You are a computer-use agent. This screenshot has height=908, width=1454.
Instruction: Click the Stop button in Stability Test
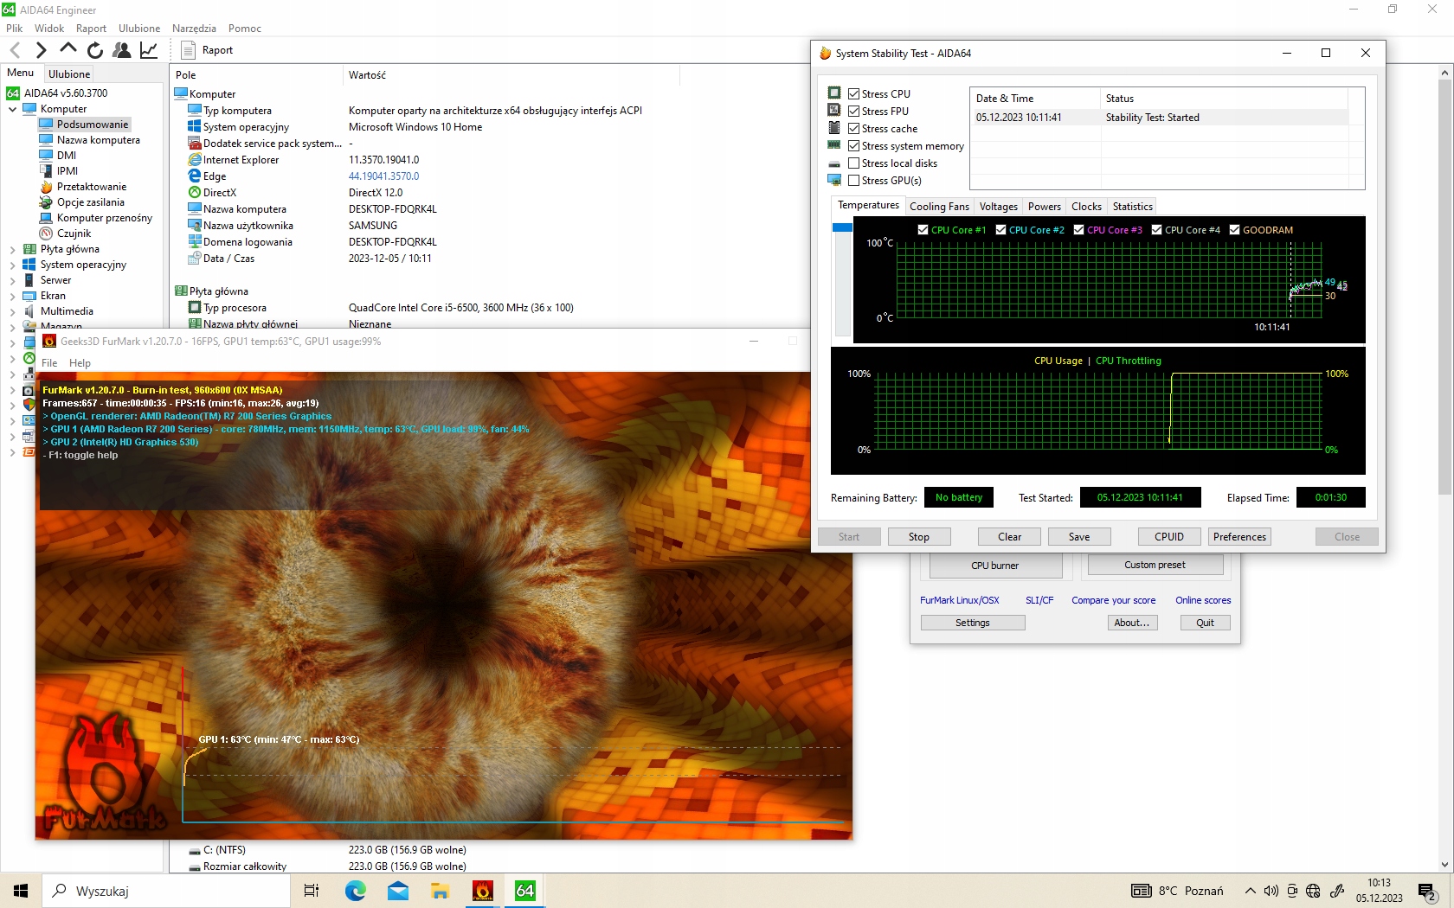(x=919, y=537)
